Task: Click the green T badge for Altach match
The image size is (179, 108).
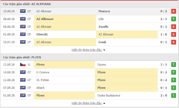Action: 173,88
